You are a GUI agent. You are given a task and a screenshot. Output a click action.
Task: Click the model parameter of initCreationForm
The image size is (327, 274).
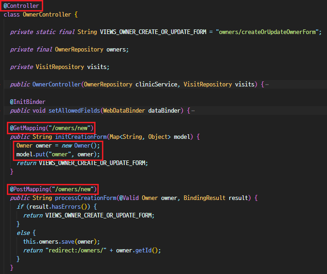[x=182, y=137]
